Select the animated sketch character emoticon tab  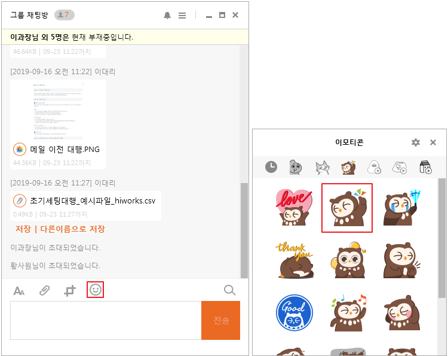400,167
